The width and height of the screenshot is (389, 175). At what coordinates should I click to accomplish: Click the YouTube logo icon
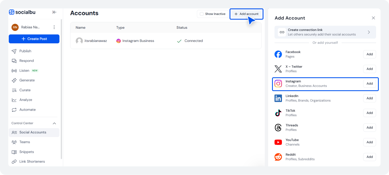[278, 142]
